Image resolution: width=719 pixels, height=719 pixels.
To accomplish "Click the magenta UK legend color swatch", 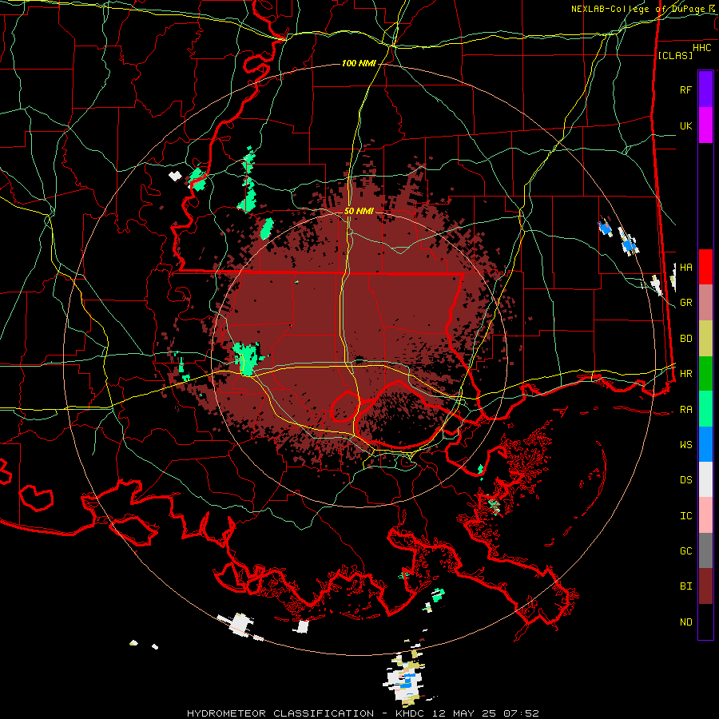I will coord(705,125).
